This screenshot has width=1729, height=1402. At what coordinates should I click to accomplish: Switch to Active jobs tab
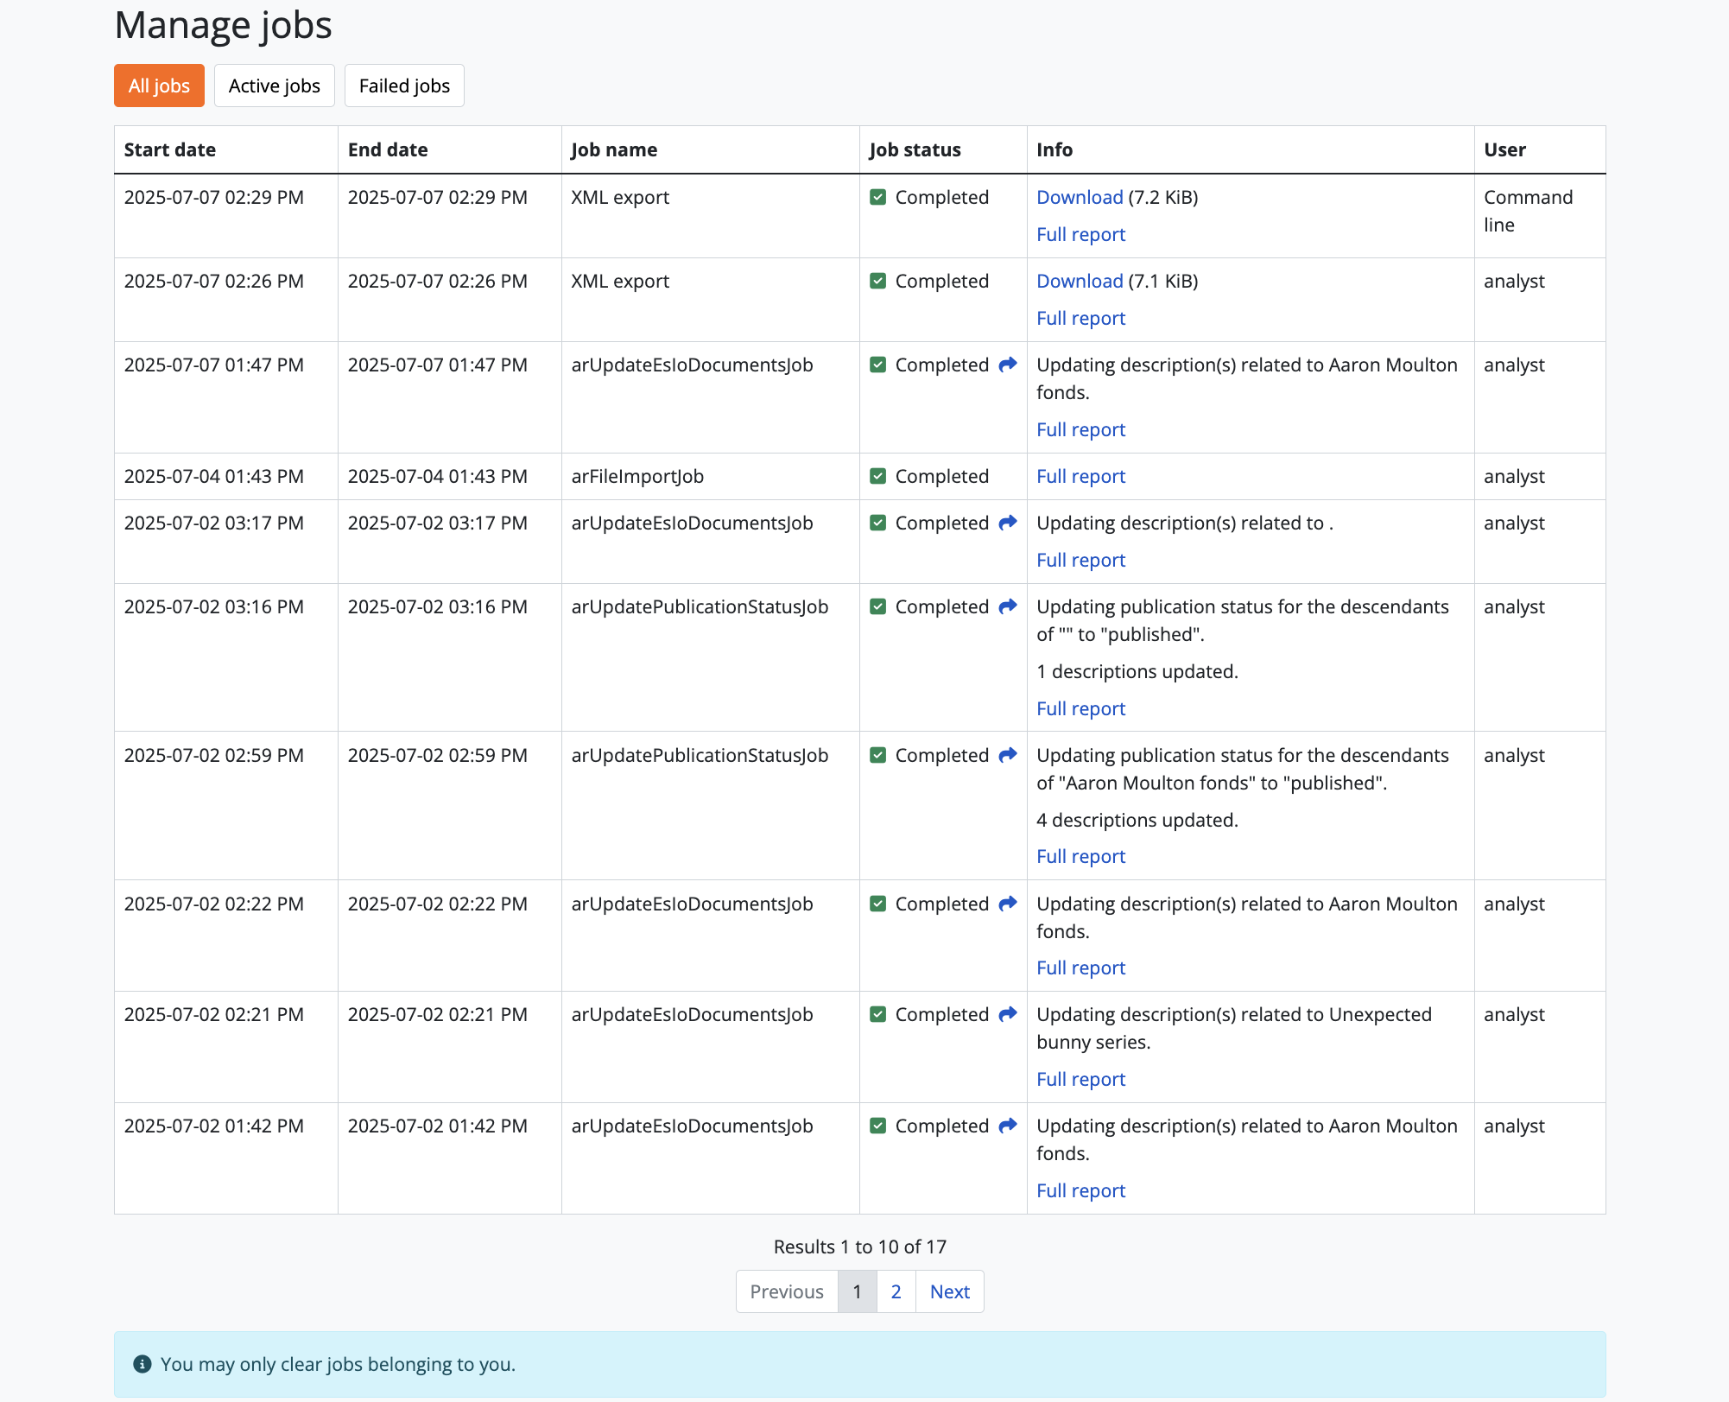(274, 86)
